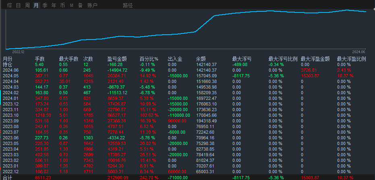Screen dimensions: 375x180
Task: Select the 日 daily tab
Action: pos(18,5)
